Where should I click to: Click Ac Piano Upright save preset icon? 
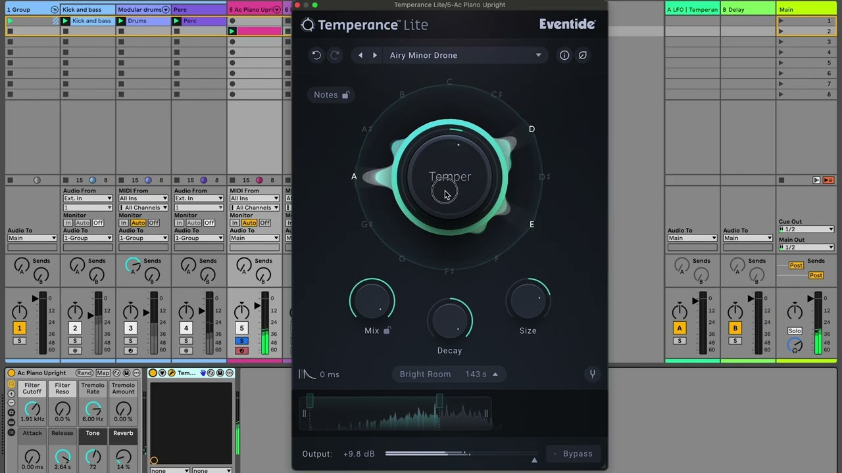coord(126,373)
